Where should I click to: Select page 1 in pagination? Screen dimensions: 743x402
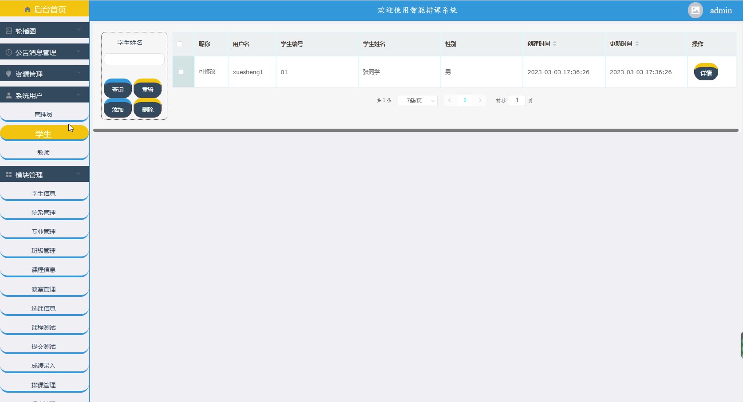click(x=465, y=100)
